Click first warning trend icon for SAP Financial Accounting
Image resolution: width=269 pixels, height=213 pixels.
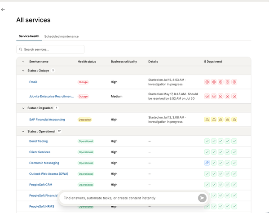pos(207,120)
